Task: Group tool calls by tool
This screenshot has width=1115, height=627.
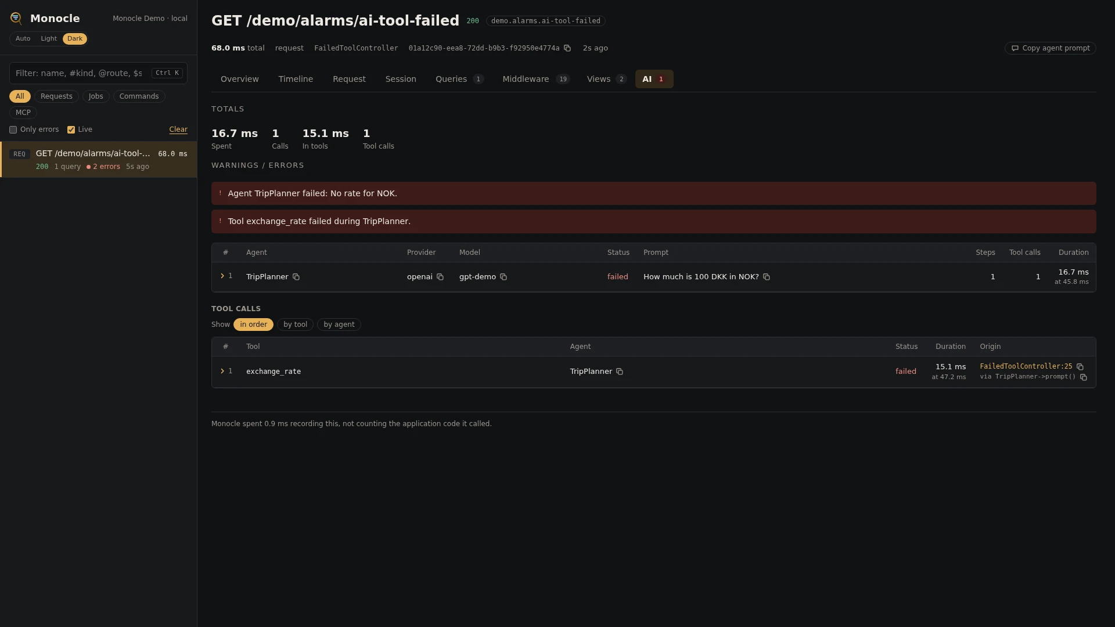Action: click(x=295, y=325)
